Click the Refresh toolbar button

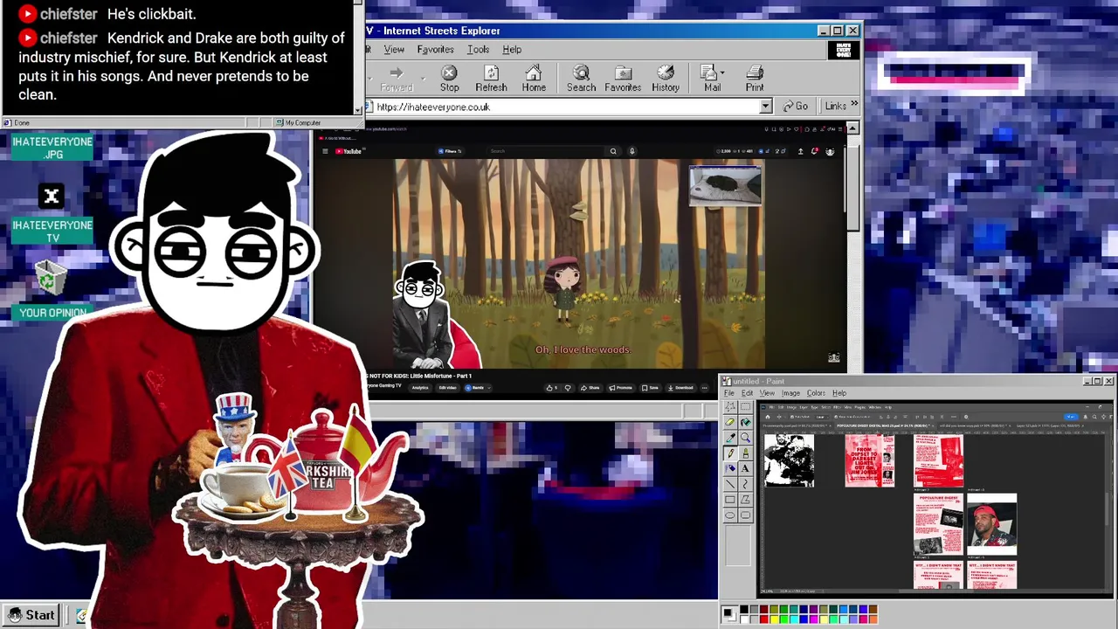(x=491, y=78)
